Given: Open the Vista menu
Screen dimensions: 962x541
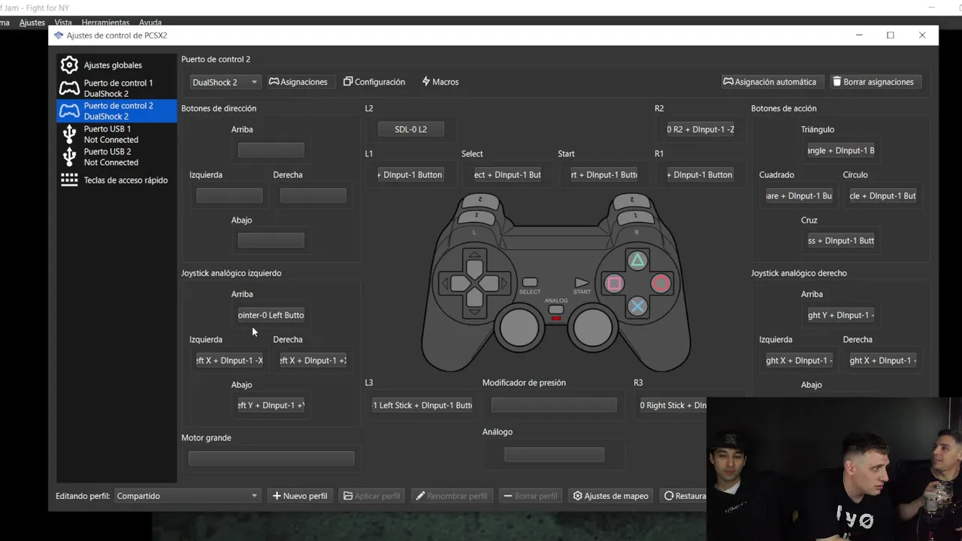Looking at the screenshot, I should point(63,23).
